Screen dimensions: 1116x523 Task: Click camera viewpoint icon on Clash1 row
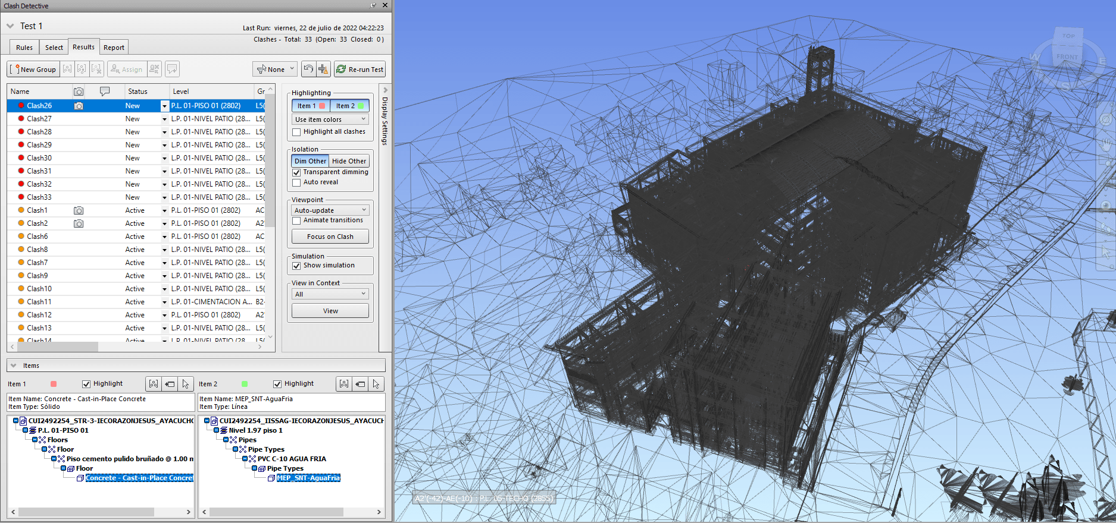click(79, 210)
